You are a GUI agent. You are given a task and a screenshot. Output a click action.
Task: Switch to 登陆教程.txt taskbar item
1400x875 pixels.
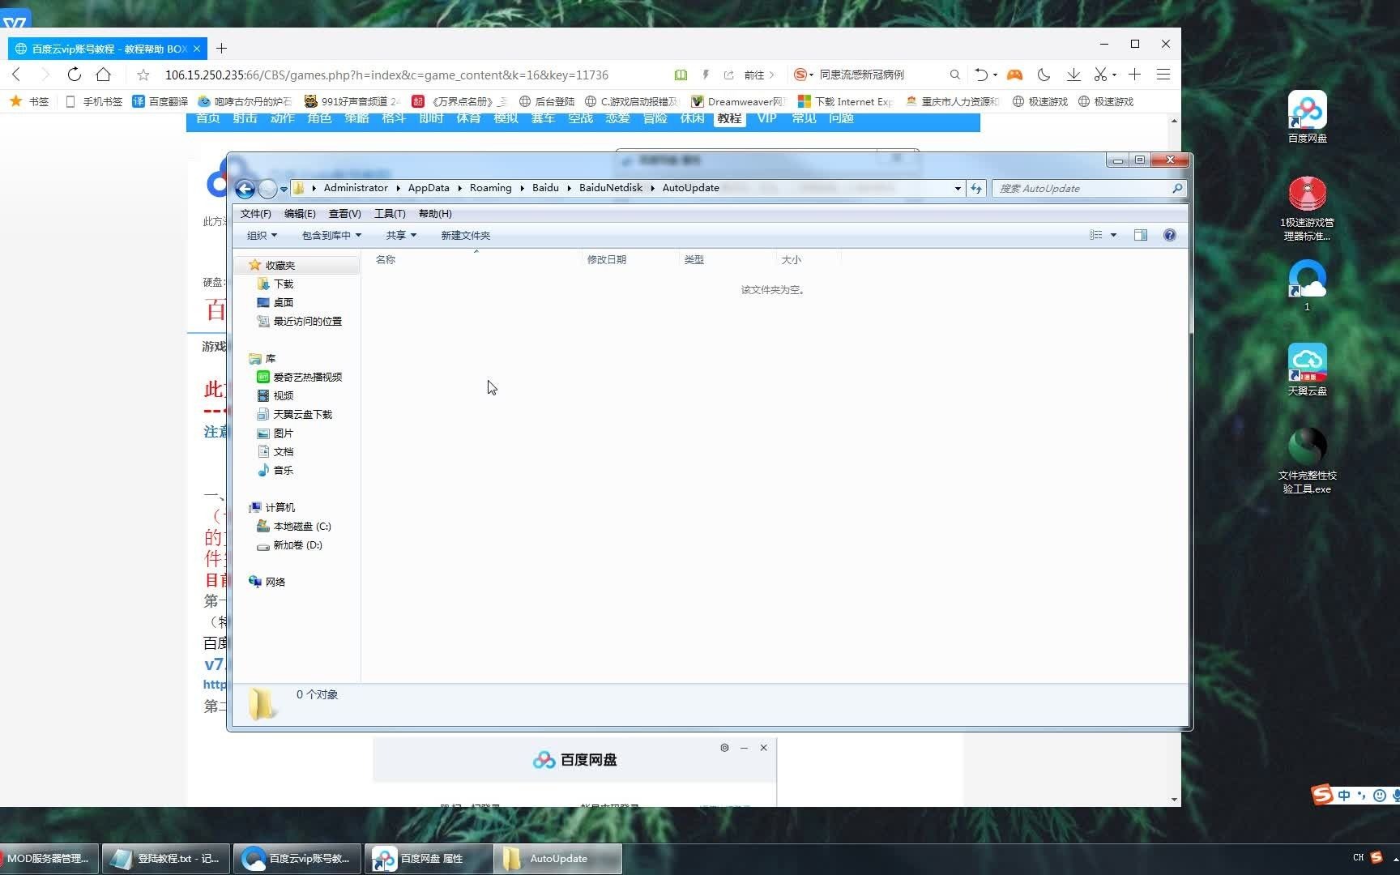tap(165, 859)
